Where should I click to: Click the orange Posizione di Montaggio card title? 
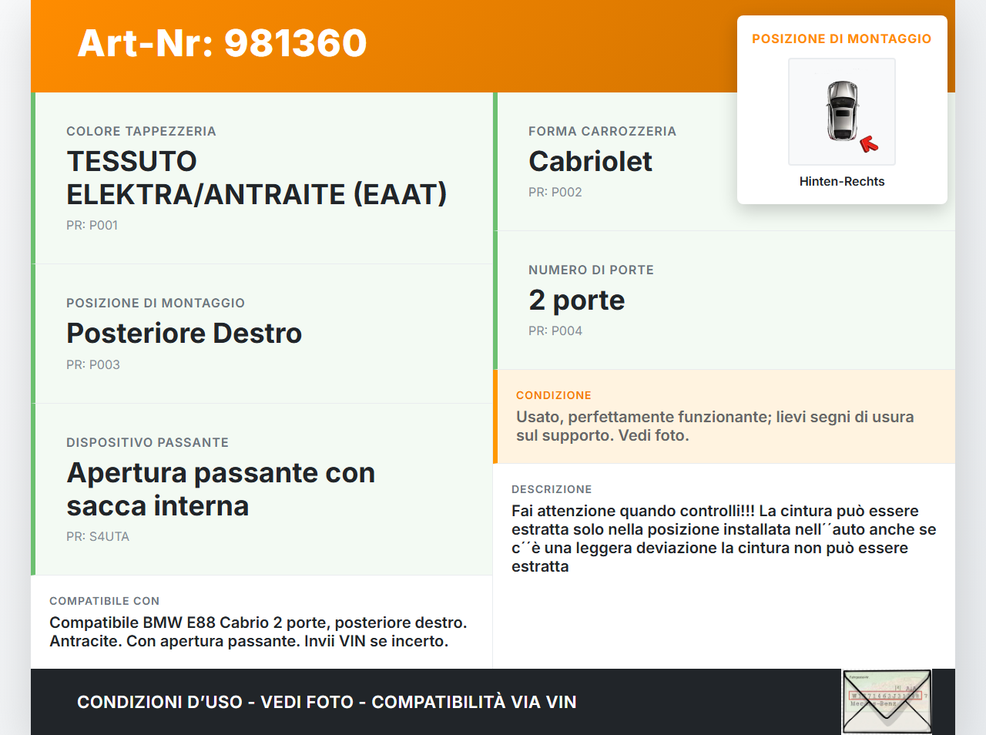(x=841, y=39)
